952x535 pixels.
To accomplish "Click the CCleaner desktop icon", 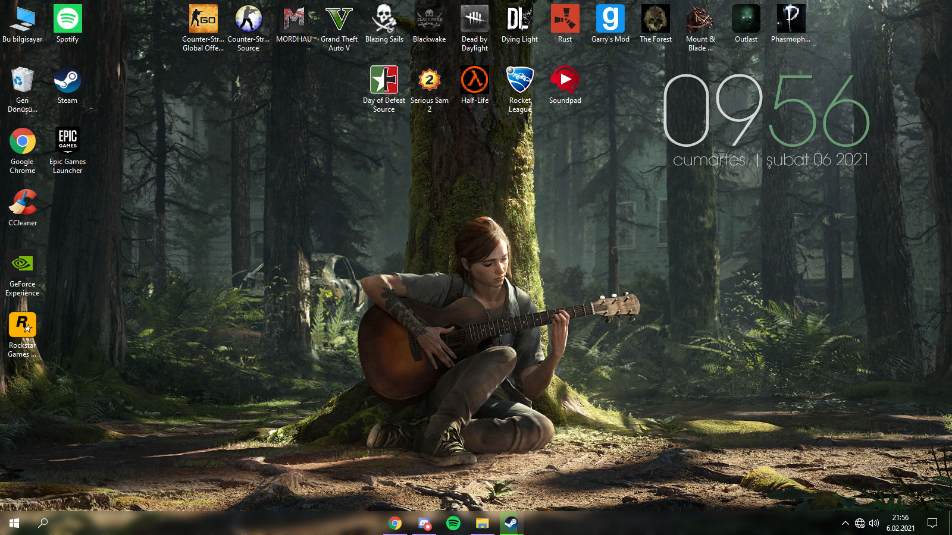I will (x=23, y=203).
